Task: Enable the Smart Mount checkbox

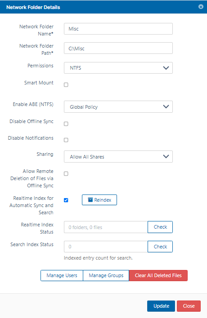Action: [66, 85]
